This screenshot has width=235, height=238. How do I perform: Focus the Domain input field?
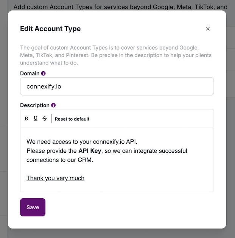point(117,86)
